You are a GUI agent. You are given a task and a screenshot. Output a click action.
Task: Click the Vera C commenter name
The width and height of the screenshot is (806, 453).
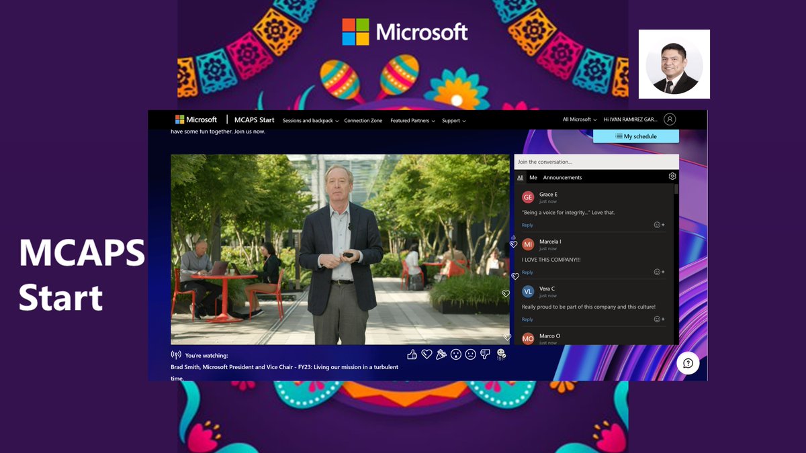547,289
